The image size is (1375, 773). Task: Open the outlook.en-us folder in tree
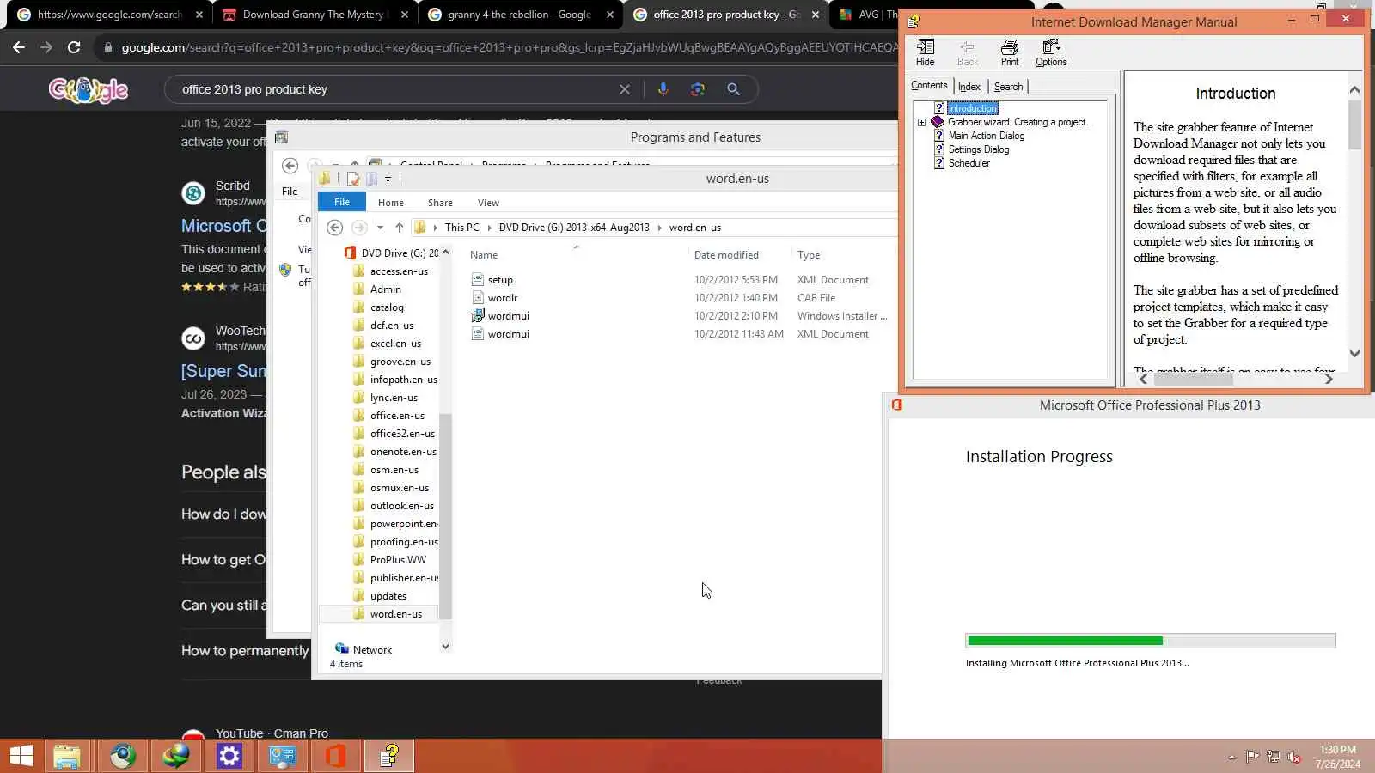[402, 506]
